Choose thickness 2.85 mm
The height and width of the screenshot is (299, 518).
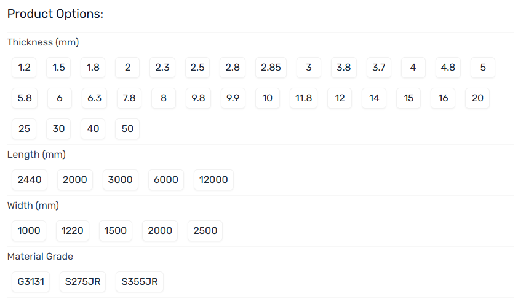(x=271, y=68)
